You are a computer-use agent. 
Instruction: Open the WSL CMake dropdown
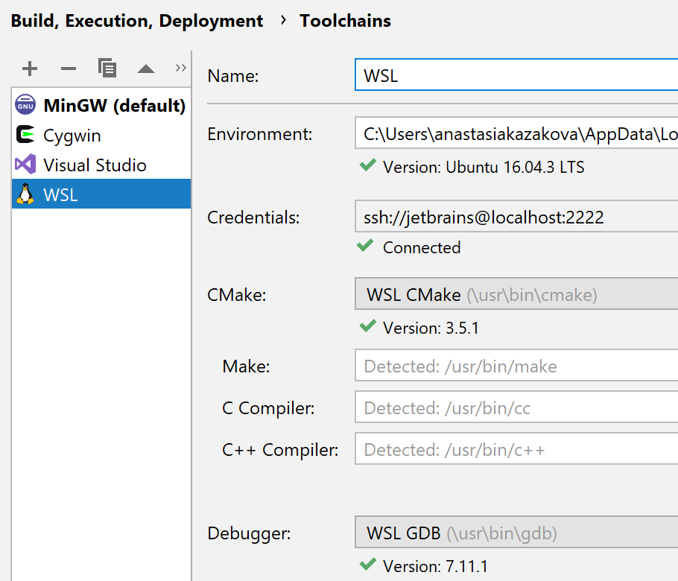click(x=516, y=293)
